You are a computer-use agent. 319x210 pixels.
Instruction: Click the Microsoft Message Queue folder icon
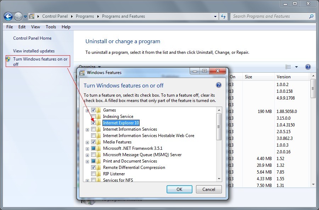(99, 155)
